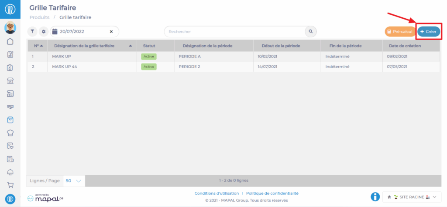The image size is (447, 207).
Task: Click the chef hat sidebar icon
Action: (10, 133)
